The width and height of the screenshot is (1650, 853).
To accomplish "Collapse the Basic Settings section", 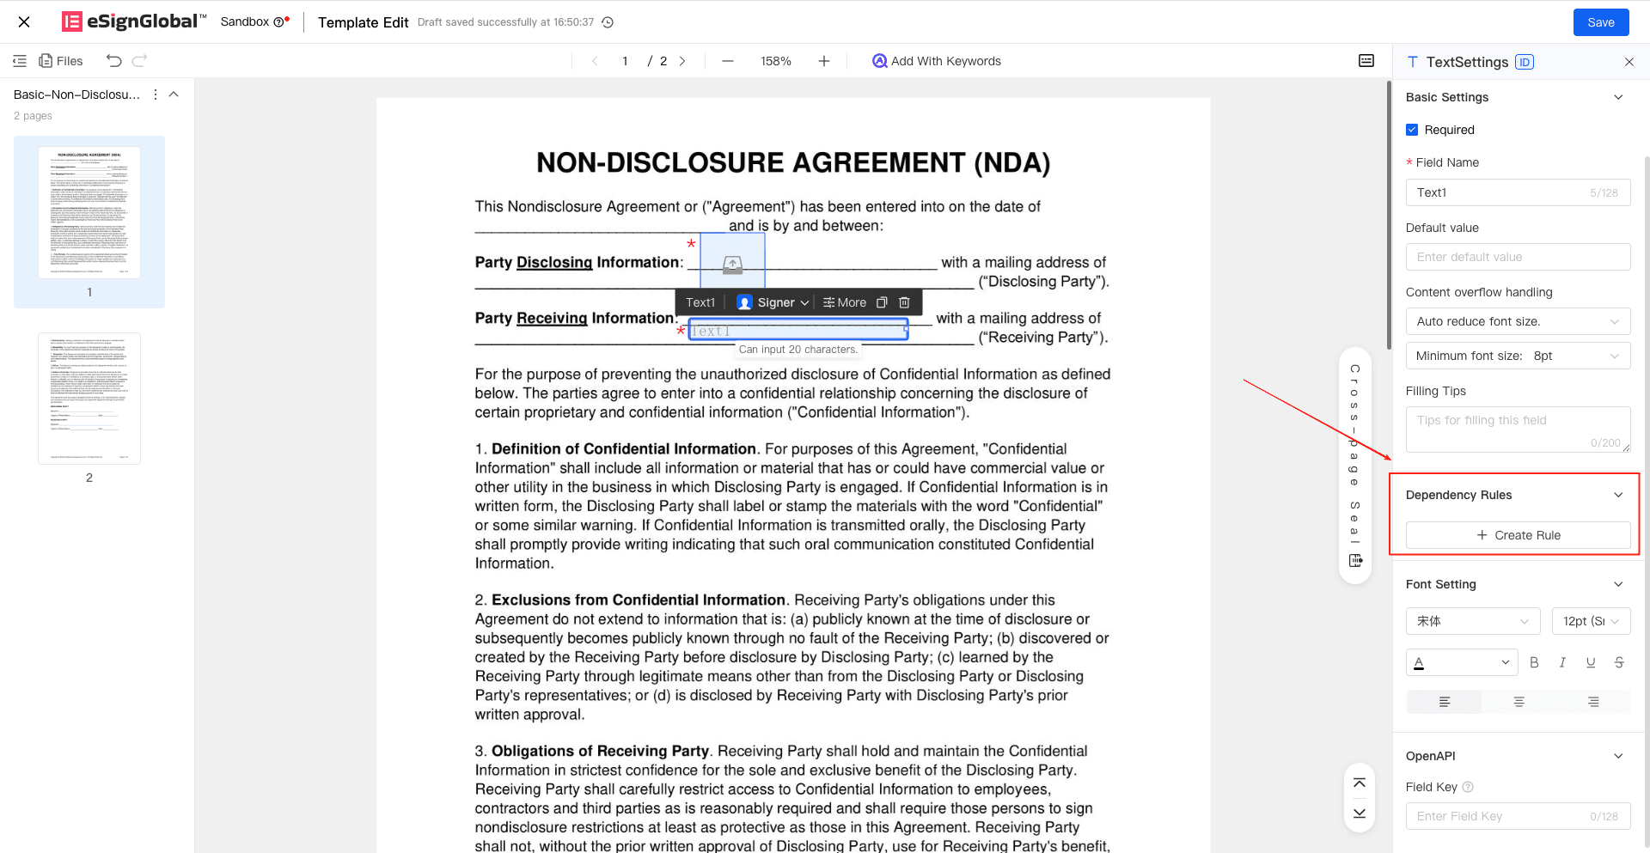I will point(1618,97).
